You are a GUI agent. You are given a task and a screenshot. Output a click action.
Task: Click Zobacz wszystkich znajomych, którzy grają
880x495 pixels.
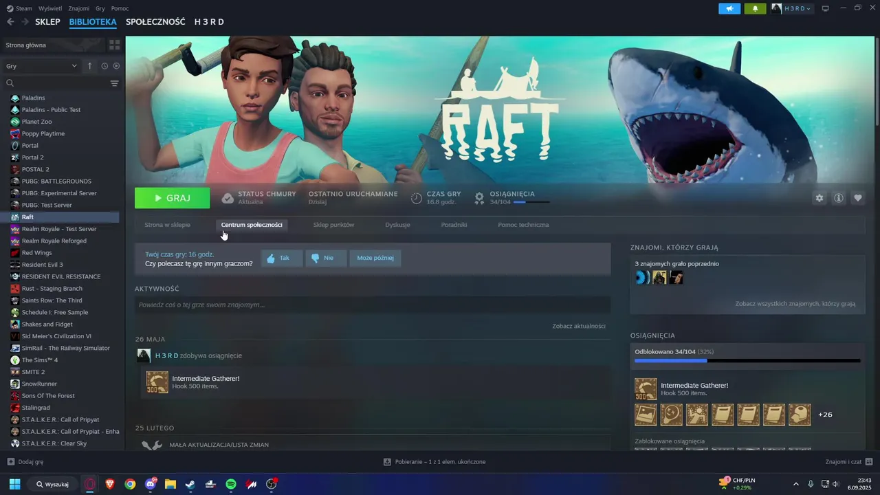(x=795, y=303)
